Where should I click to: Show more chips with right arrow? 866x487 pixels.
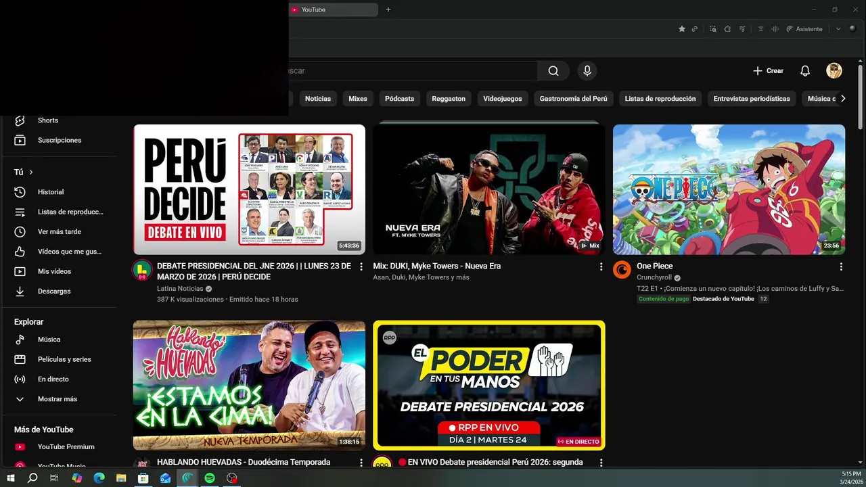pos(843,99)
